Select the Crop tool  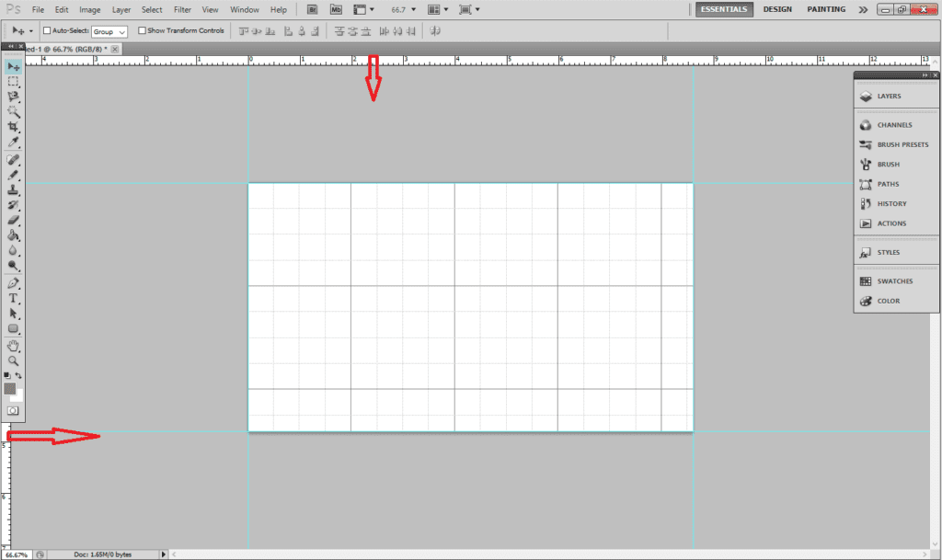(14, 127)
